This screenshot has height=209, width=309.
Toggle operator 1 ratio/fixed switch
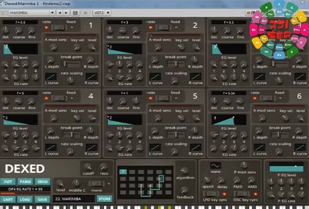click(x=59, y=27)
